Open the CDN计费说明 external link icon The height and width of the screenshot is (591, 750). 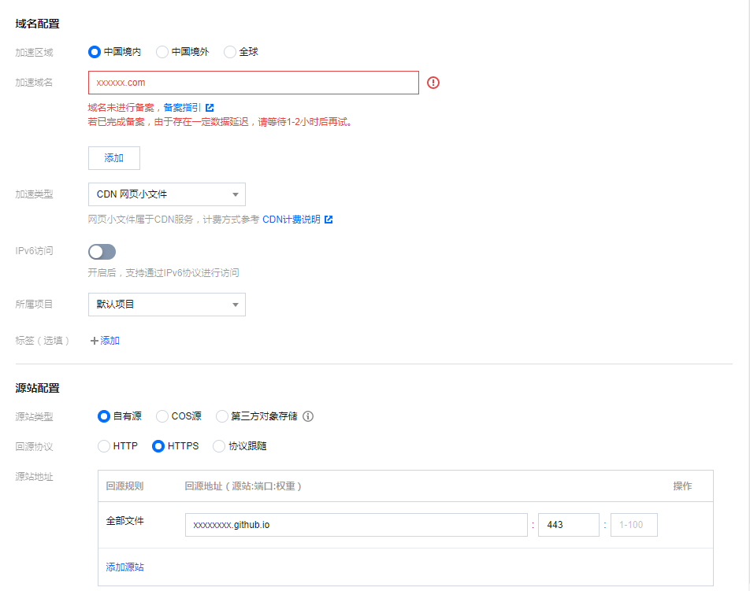click(x=328, y=219)
